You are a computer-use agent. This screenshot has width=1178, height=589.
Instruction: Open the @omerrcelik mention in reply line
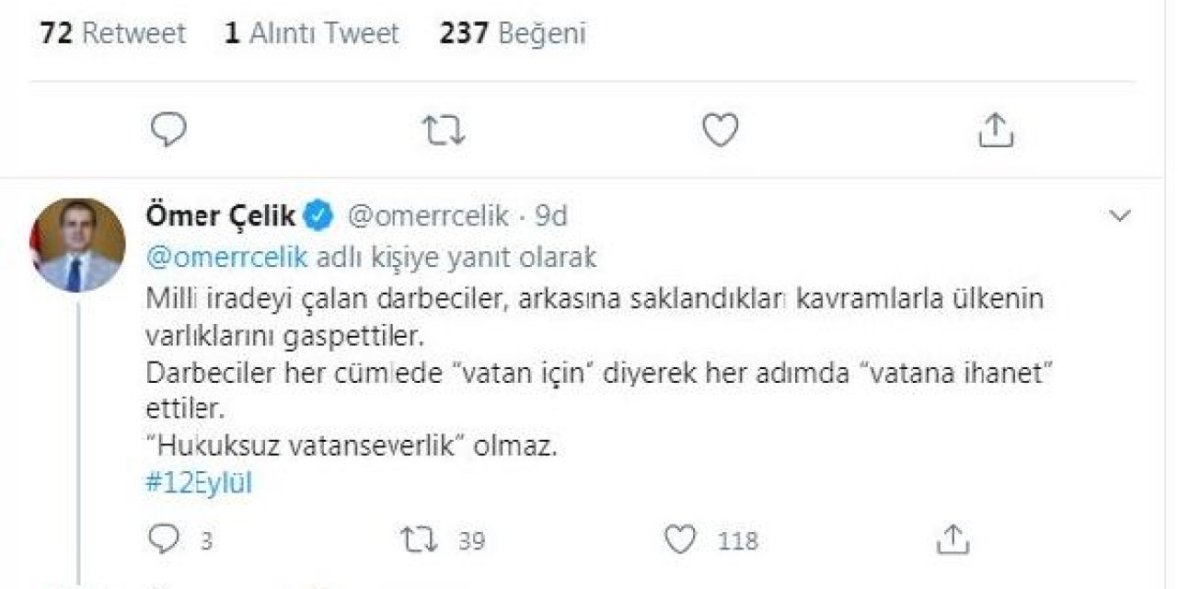[x=226, y=259]
